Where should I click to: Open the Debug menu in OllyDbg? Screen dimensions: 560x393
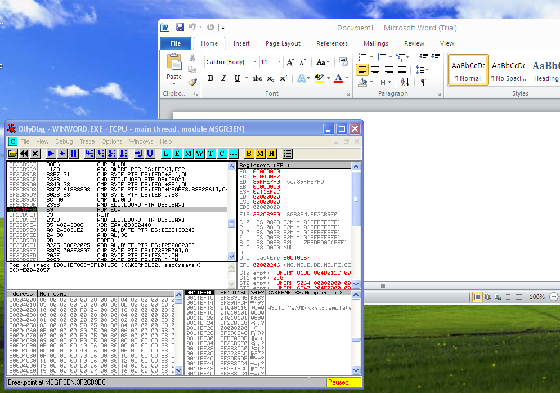pos(64,141)
